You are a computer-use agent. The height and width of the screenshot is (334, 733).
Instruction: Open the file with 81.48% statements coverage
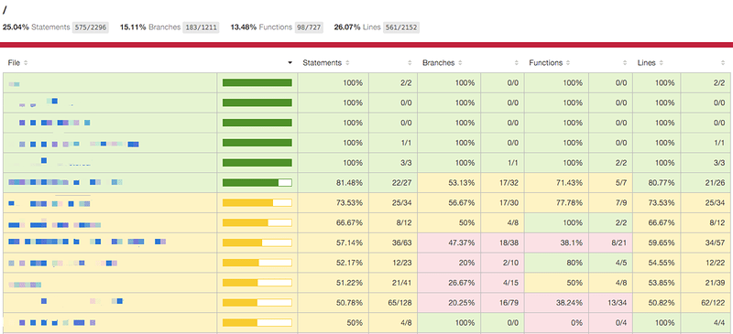click(x=65, y=182)
